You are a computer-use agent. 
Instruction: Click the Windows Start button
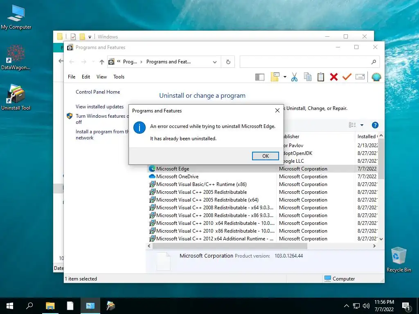click(x=10, y=306)
